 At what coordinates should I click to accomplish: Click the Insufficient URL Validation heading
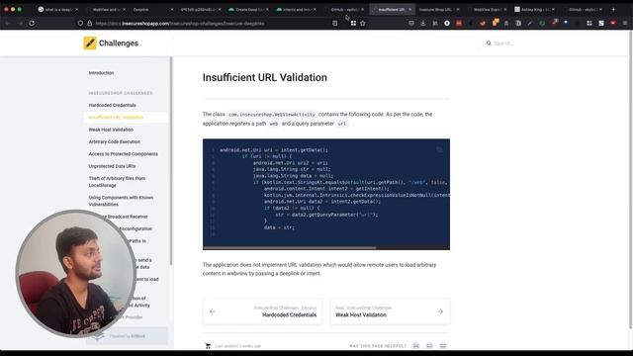[265, 77]
